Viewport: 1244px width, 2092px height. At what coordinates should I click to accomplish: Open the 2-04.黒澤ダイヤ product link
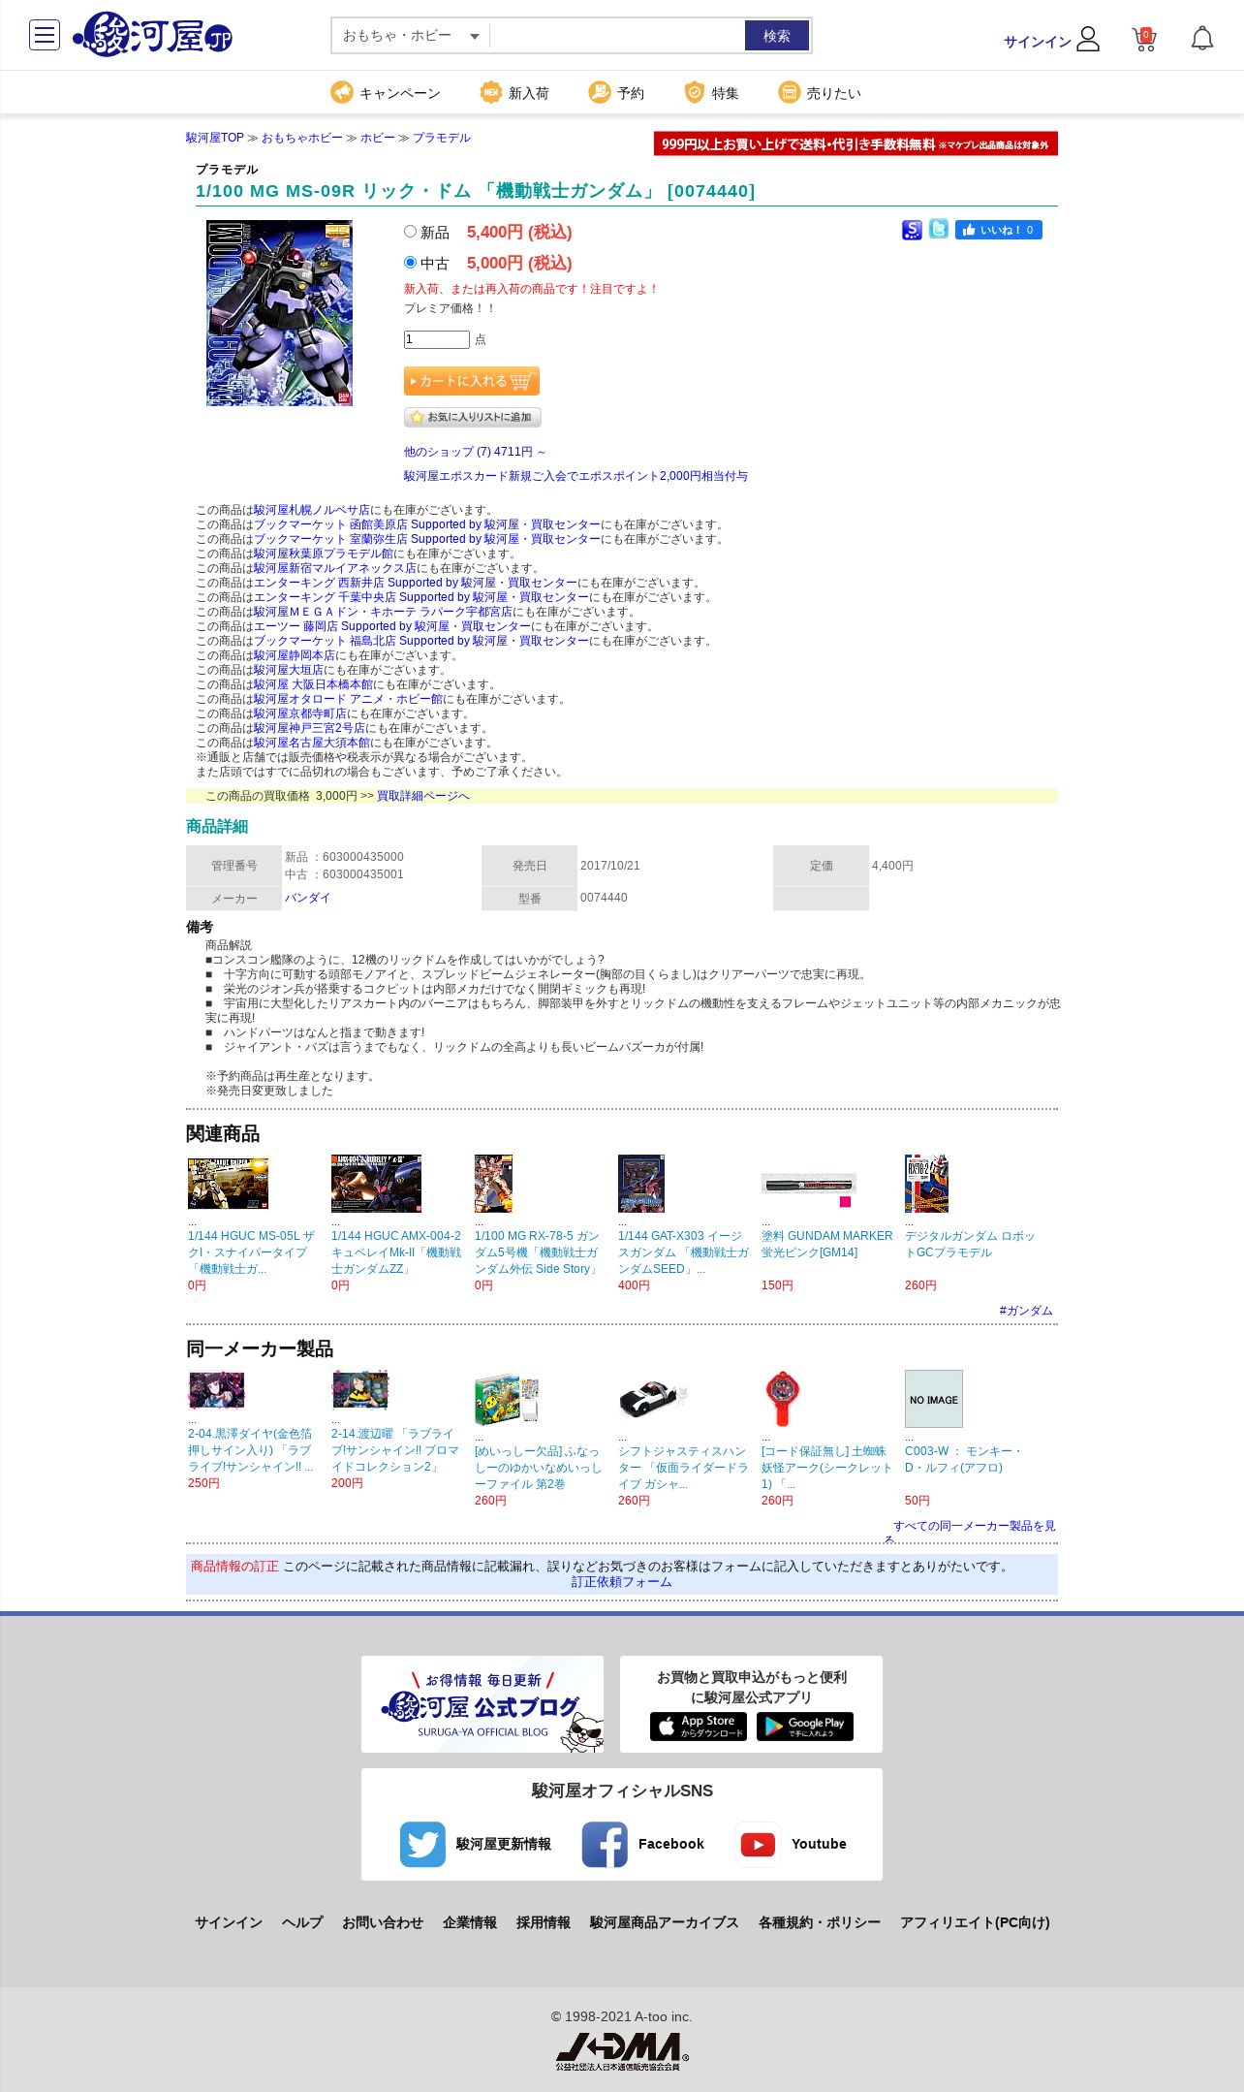251,1450
